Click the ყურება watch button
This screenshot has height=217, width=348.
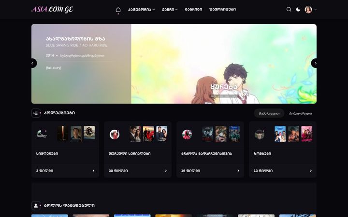224,87
